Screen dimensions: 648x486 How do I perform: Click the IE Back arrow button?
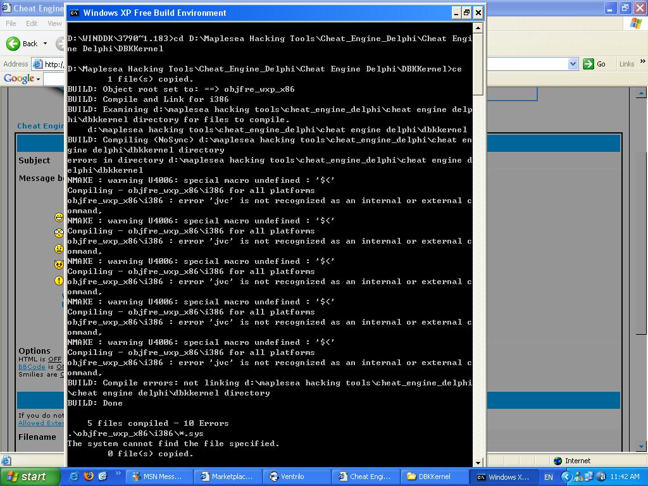13,44
